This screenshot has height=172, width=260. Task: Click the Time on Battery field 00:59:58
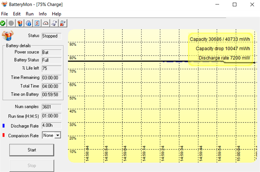(51, 95)
